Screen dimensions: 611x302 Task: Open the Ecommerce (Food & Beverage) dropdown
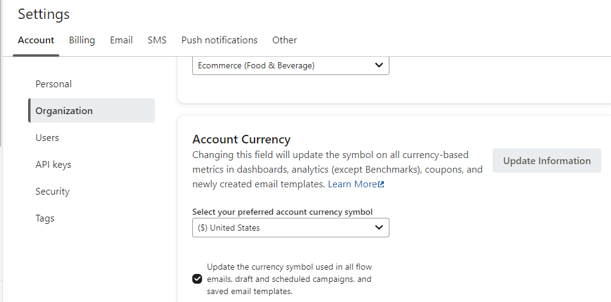pyautogui.click(x=291, y=65)
